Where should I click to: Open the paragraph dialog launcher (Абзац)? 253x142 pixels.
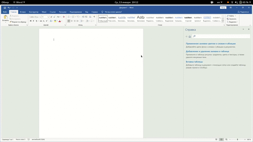point(96,25)
